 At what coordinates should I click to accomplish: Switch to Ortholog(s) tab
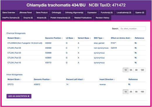[x=56, y=13]
